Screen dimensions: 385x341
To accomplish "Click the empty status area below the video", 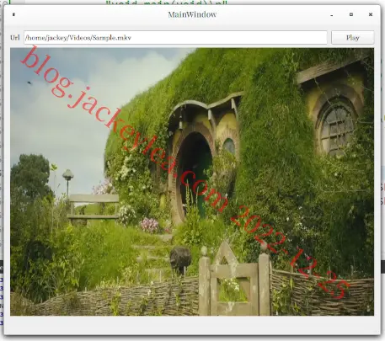I will tap(192, 325).
